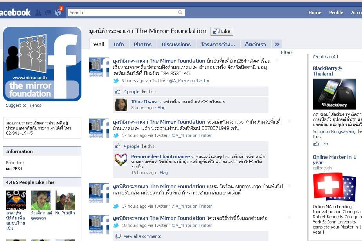Switch to the Discussions tab
The height and width of the screenshot is (241, 362).
click(176, 44)
